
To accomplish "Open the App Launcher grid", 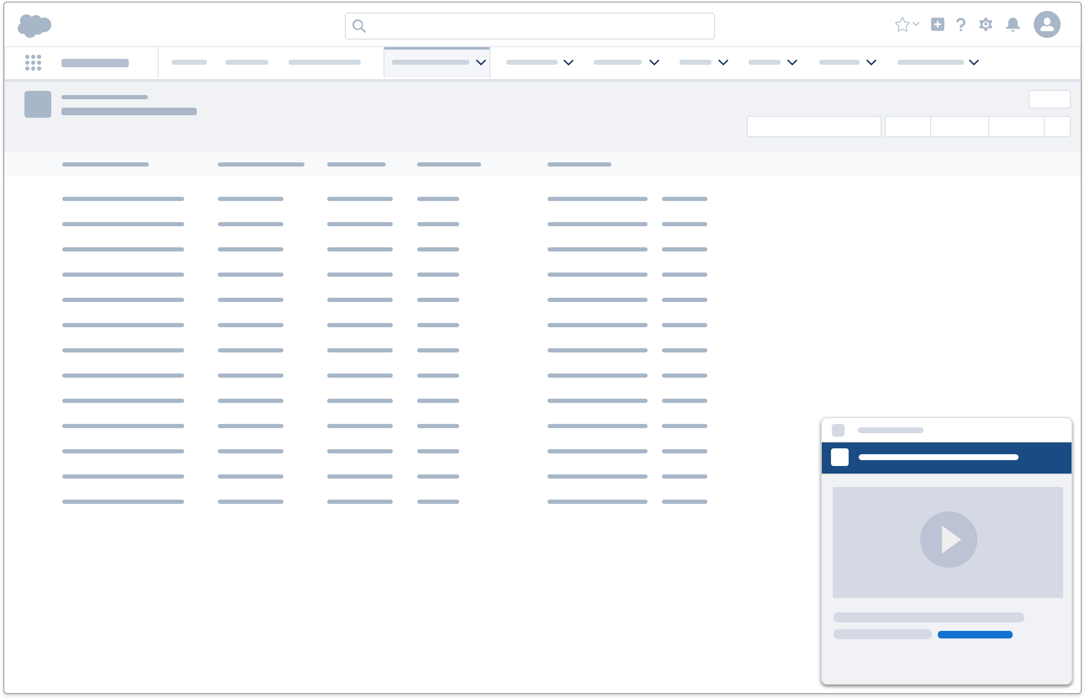I will [x=33, y=62].
